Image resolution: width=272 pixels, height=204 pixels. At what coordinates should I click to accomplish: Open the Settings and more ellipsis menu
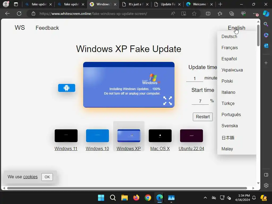255,14
